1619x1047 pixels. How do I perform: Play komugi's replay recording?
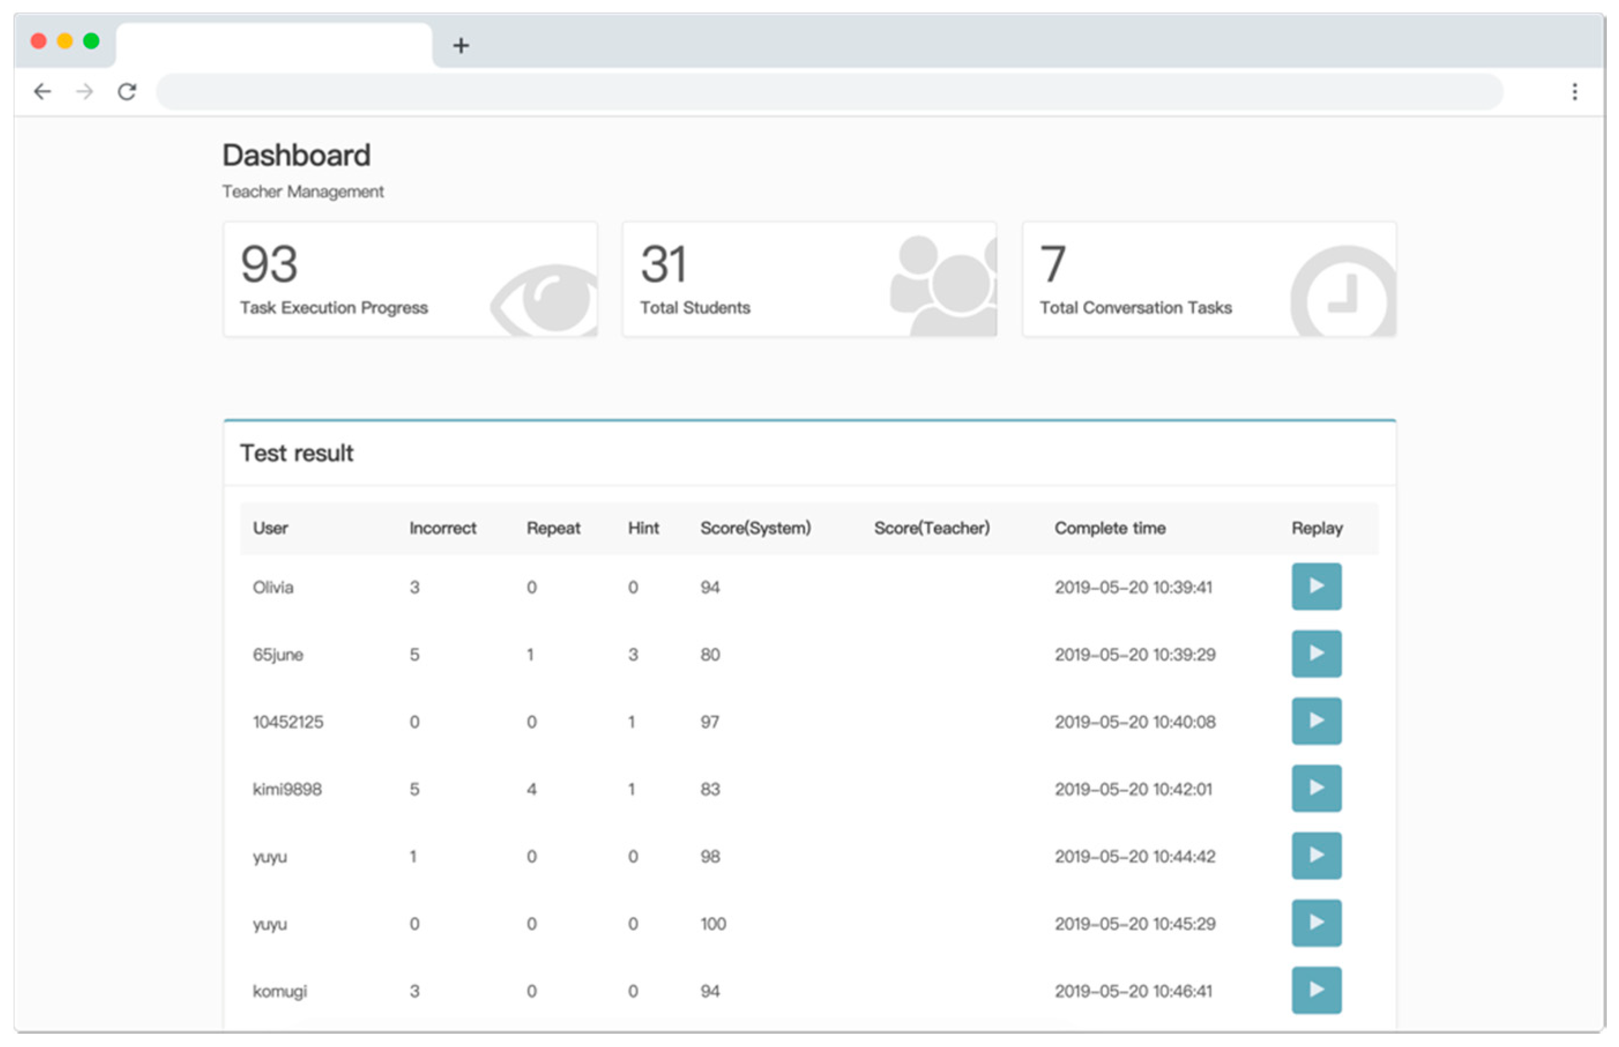(1316, 990)
